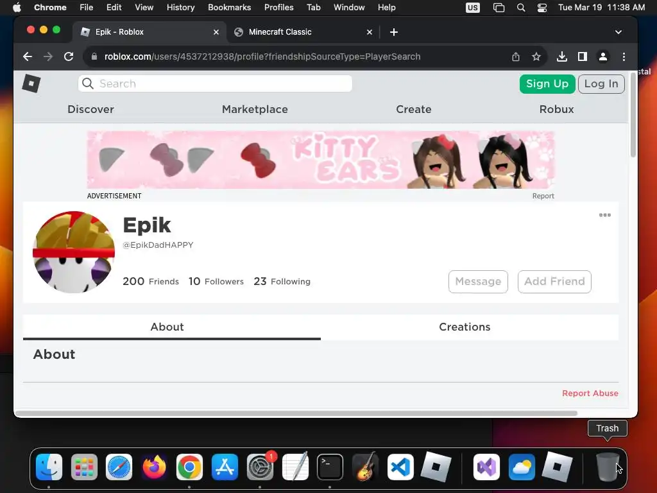Close the Minecraft Classic tab
This screenshot has width=657, height=493.
tap(369, 32)
